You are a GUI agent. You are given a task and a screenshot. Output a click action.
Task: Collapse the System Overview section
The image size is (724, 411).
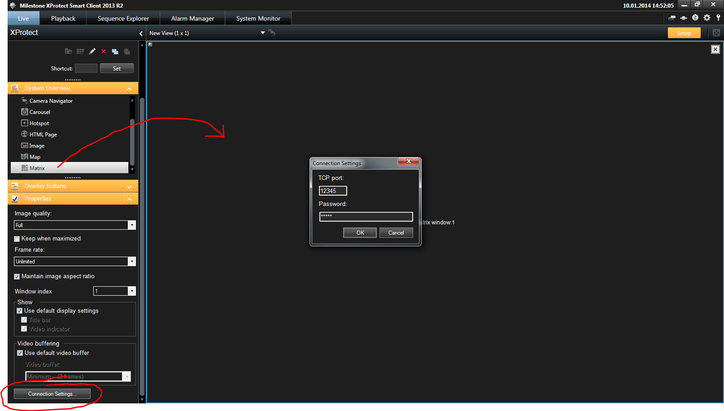click(x=129, y=88)
